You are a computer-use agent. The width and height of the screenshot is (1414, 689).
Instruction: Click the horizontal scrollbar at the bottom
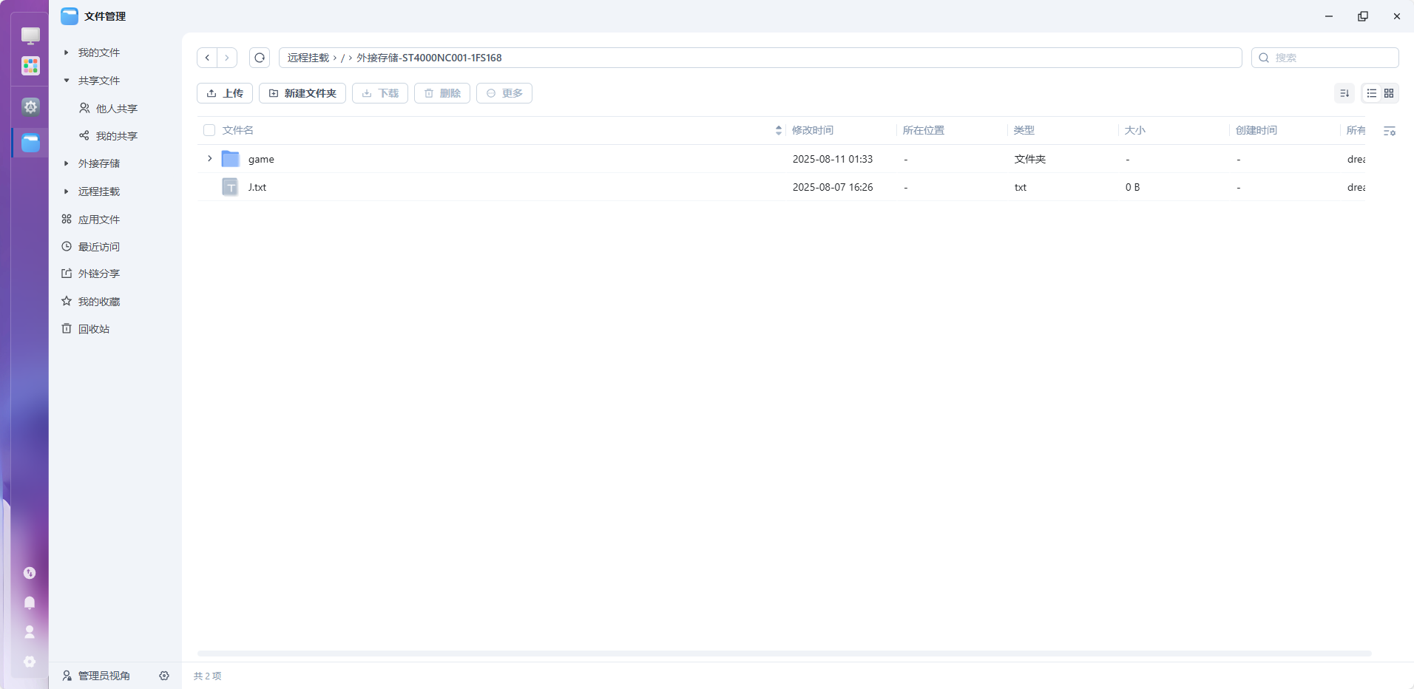[x=784, y=654]
